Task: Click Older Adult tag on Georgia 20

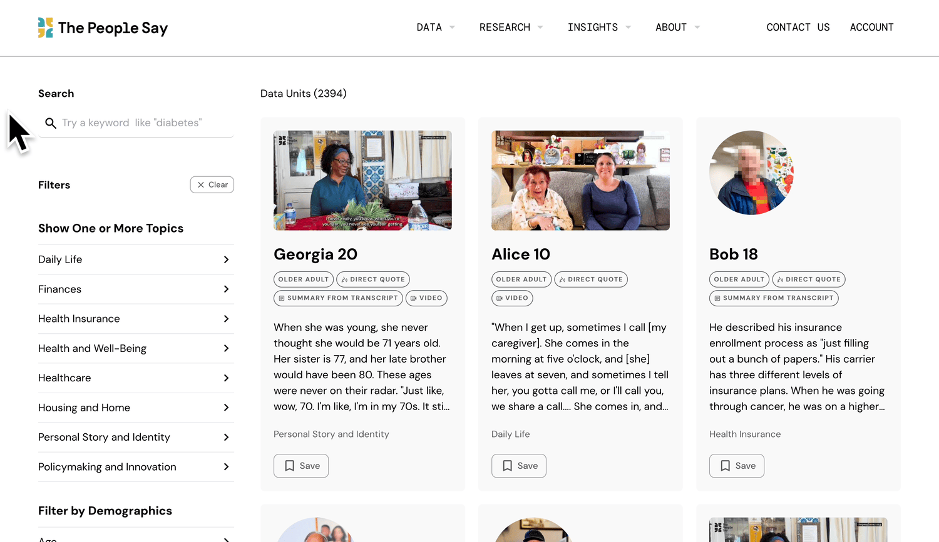Action: [x=304, y=279]
